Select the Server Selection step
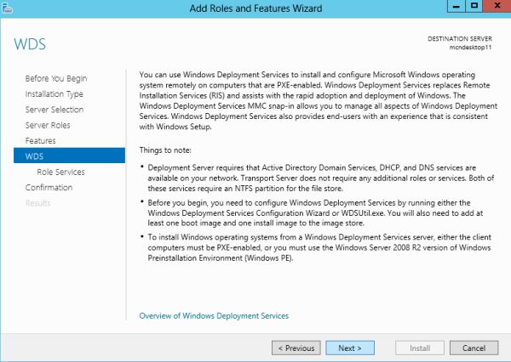The width and height of the screenshot is (511, 362). coord(55,110)
